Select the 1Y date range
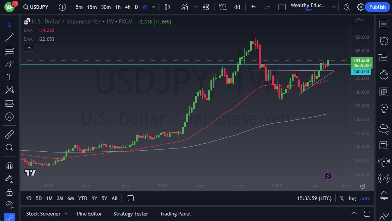This screenshot has width=392, height=221. click(94, 198)
